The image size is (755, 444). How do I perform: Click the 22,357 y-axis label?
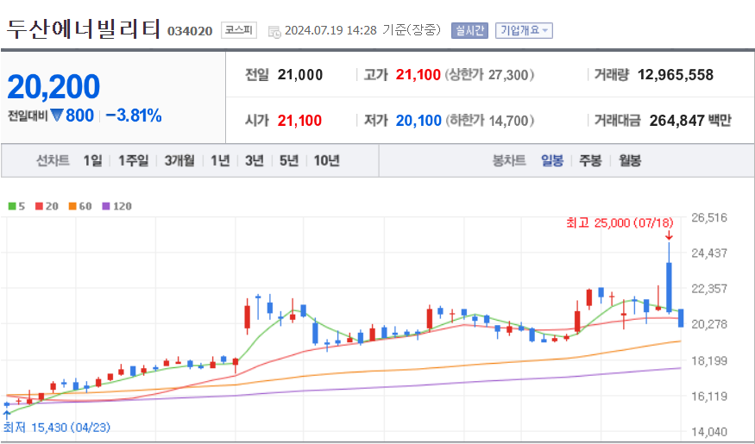(709, 289)
